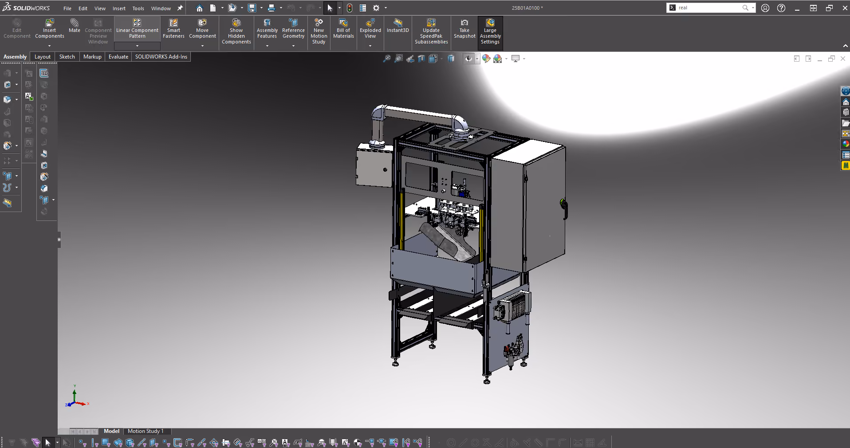Click Section View icon

pos(421,59)
